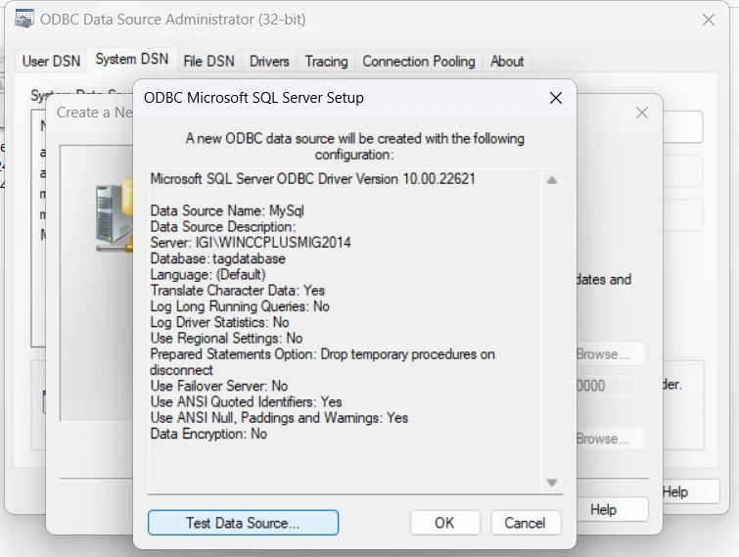Click the Browse button below the 0000 field

609,440
